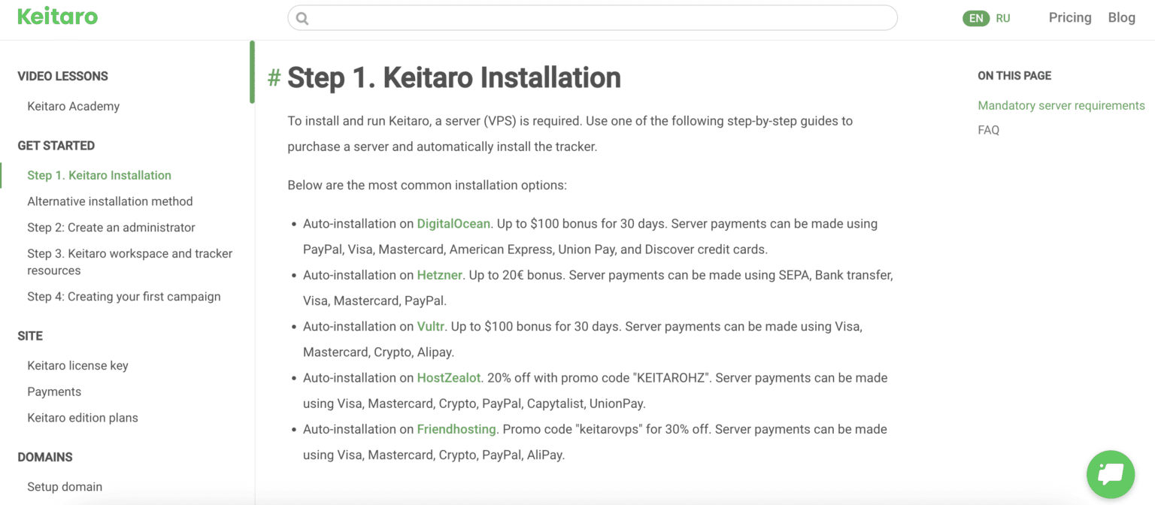This screenshot has width=1155, height=505.
Task: Open the Hetzner link
Action: click(439, 275)
